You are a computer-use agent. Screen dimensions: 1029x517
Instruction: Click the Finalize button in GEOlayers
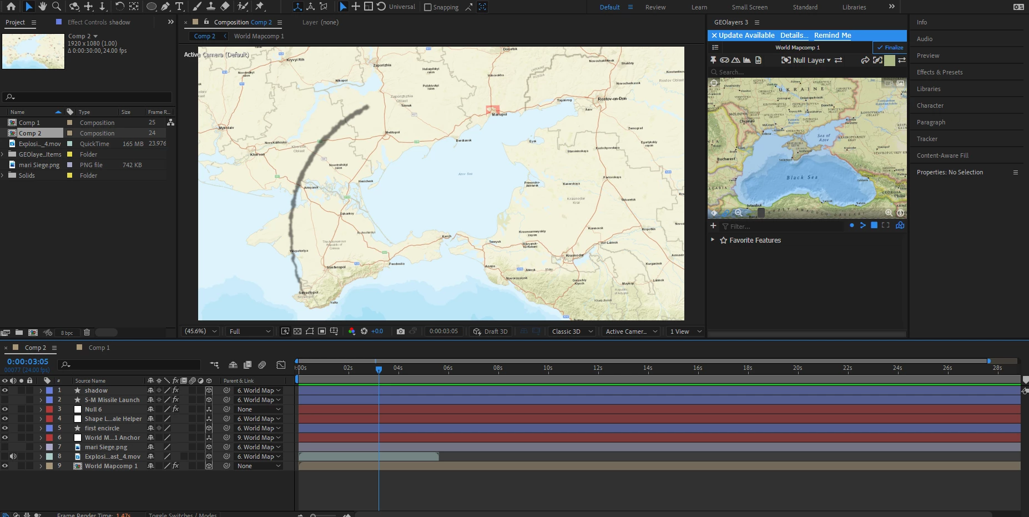[x=890, y=48]
